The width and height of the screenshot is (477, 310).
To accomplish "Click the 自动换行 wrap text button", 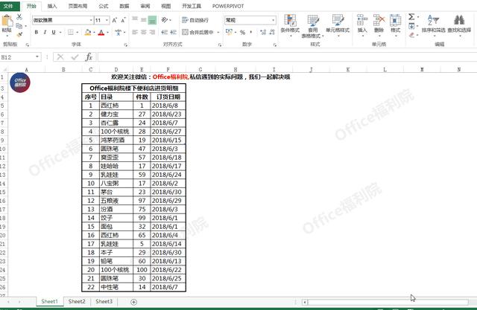I will click(x=195, y=20).
